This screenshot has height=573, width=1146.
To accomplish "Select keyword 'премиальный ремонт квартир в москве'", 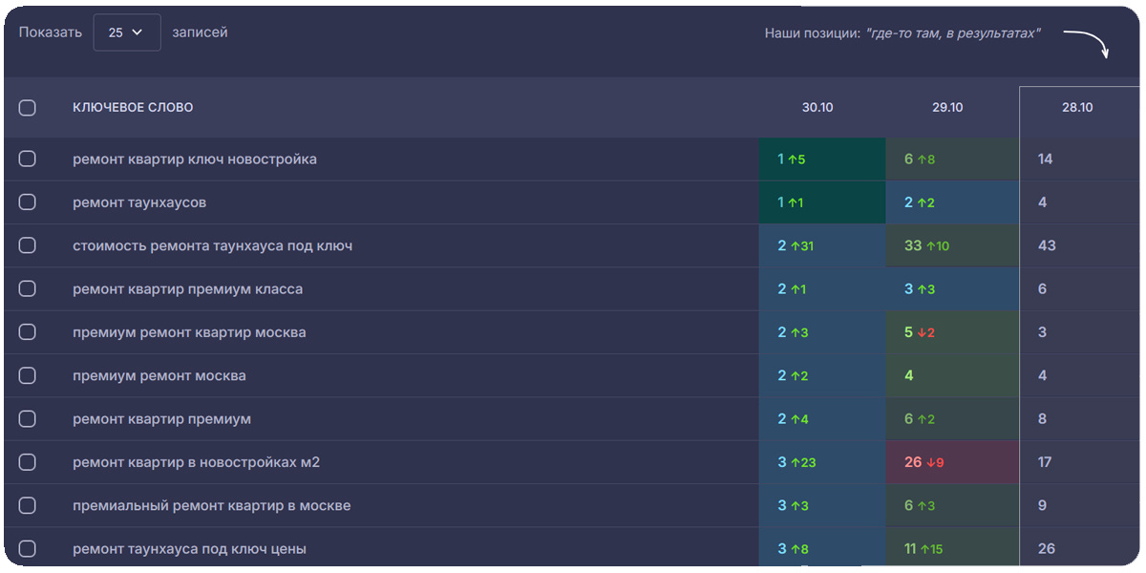I will (212, 505).
